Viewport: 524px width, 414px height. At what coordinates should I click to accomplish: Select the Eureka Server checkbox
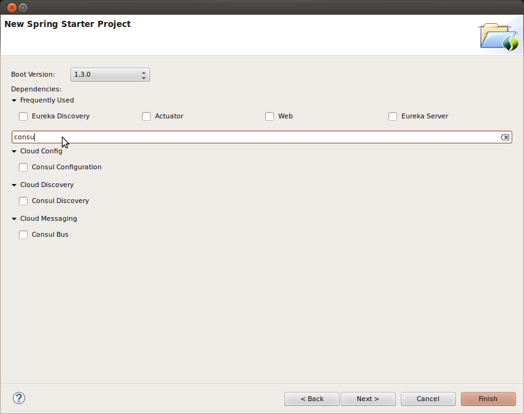393,117
